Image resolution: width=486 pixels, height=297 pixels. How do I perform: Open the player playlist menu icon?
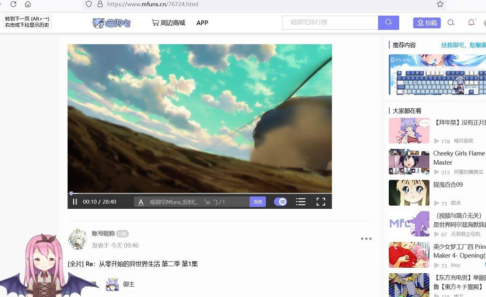301,202
